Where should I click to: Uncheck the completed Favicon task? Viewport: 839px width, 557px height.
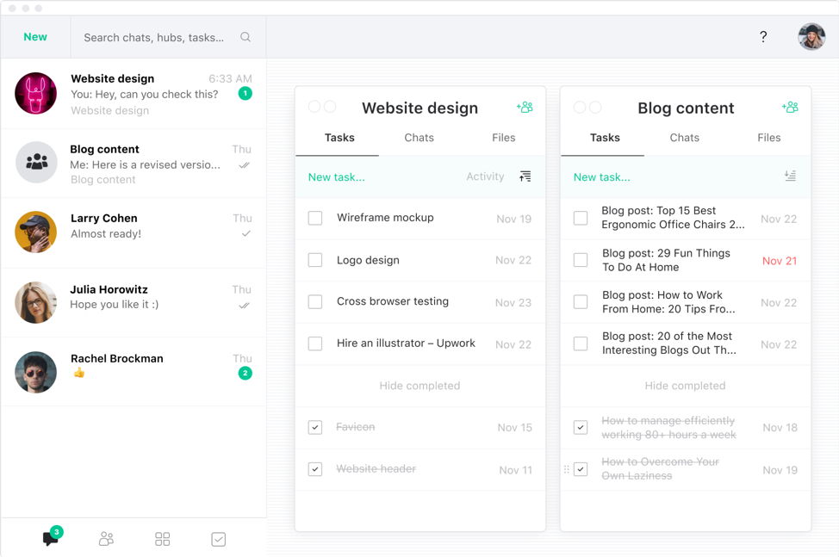point(315,427)
